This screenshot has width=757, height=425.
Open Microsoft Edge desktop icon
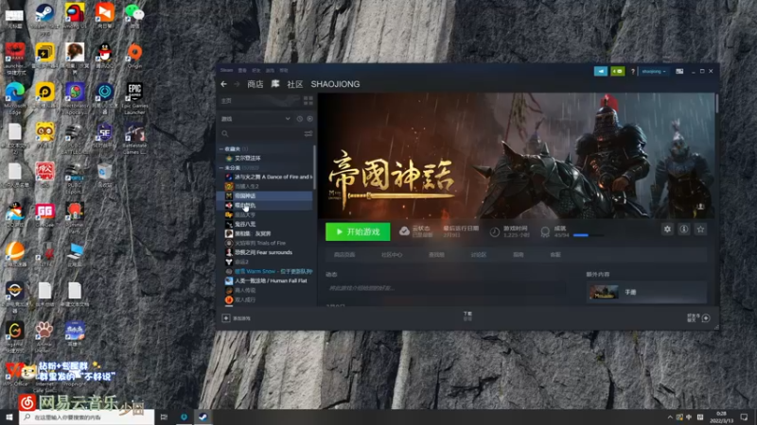point(15,92)
